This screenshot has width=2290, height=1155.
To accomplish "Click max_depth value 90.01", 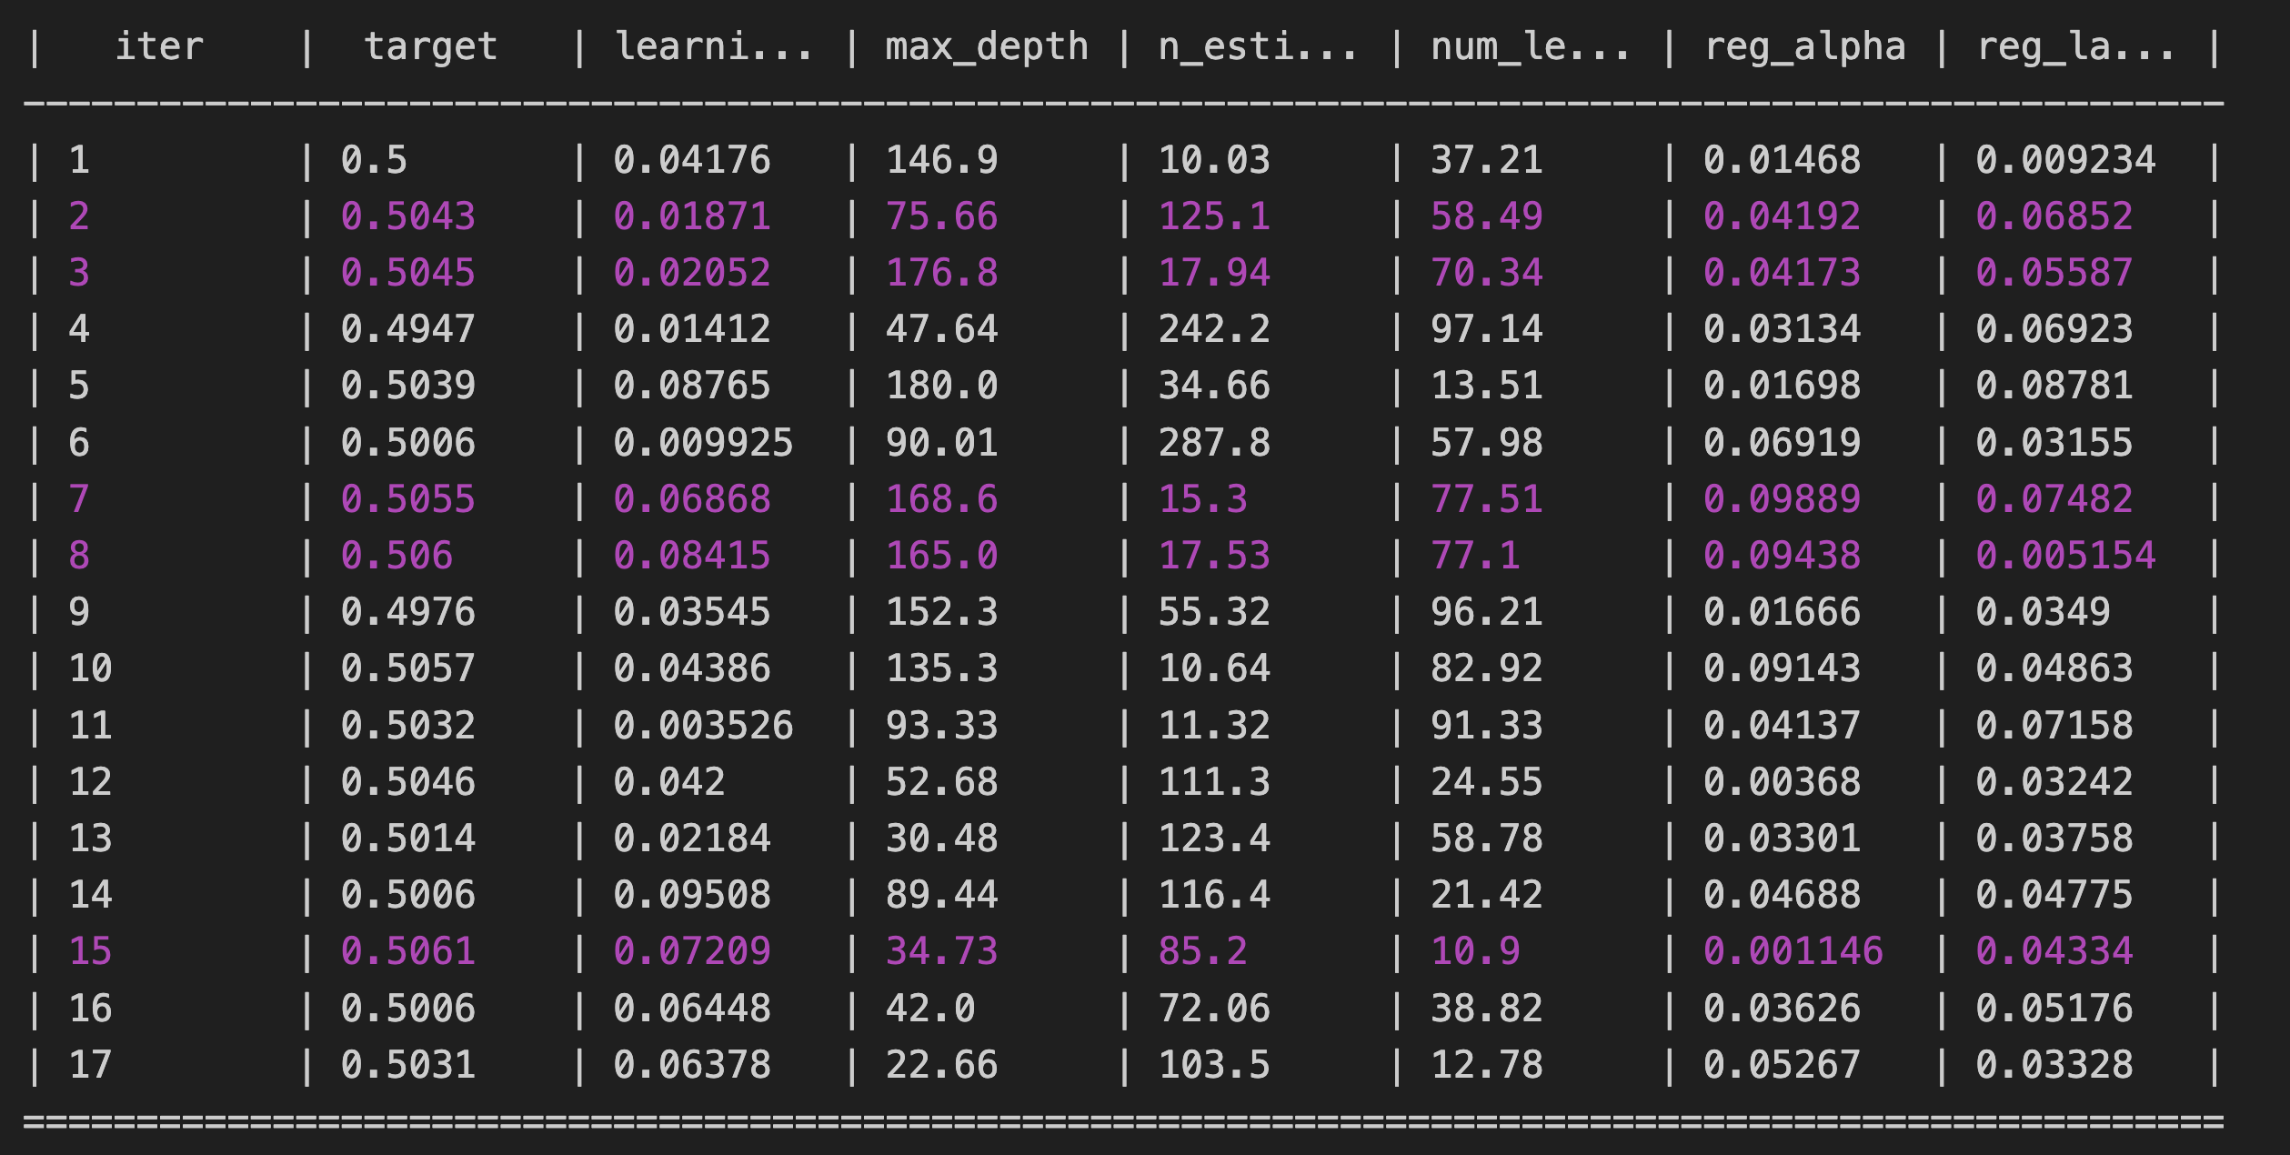I will click(x=942, y=443).
